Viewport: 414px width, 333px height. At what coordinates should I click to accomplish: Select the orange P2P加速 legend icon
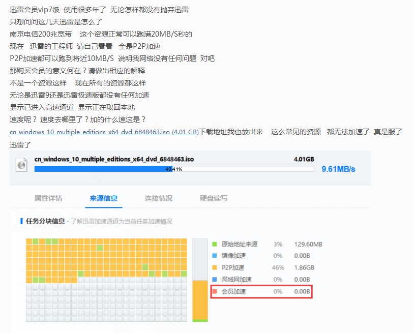click(214, 267)
